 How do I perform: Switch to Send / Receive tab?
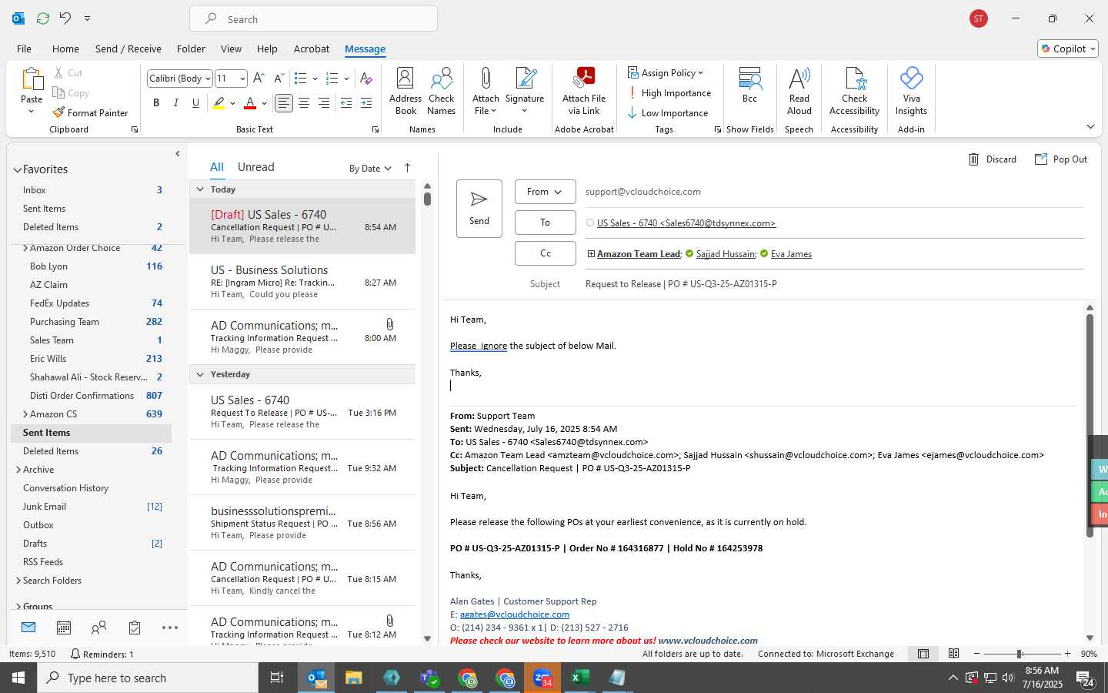point(128,49)
